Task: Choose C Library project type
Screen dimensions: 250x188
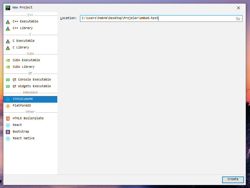Action: [x=30, y=48]
